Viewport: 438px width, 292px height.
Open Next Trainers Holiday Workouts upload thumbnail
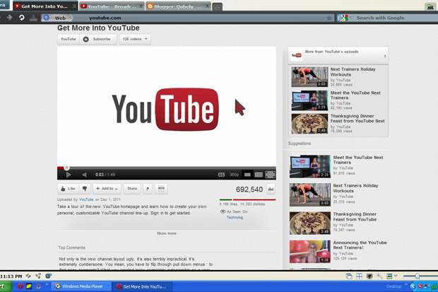click(309, 76)
